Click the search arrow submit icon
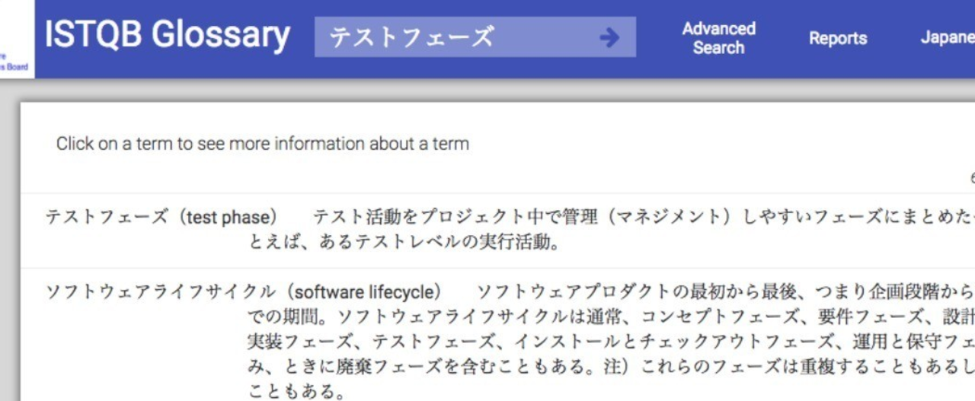 [609, 37]
